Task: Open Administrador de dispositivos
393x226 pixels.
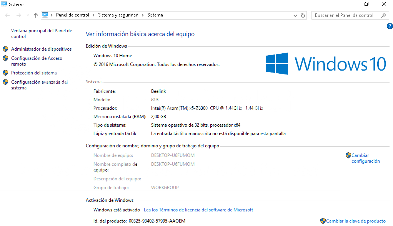Action: coord(41,49)
